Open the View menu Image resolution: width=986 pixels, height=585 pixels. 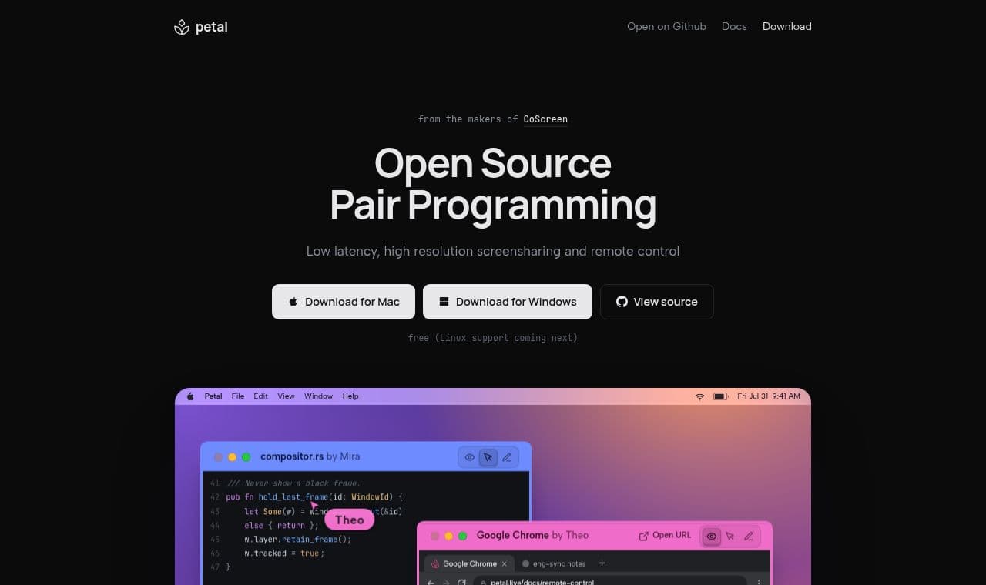[x=286, y=396]
